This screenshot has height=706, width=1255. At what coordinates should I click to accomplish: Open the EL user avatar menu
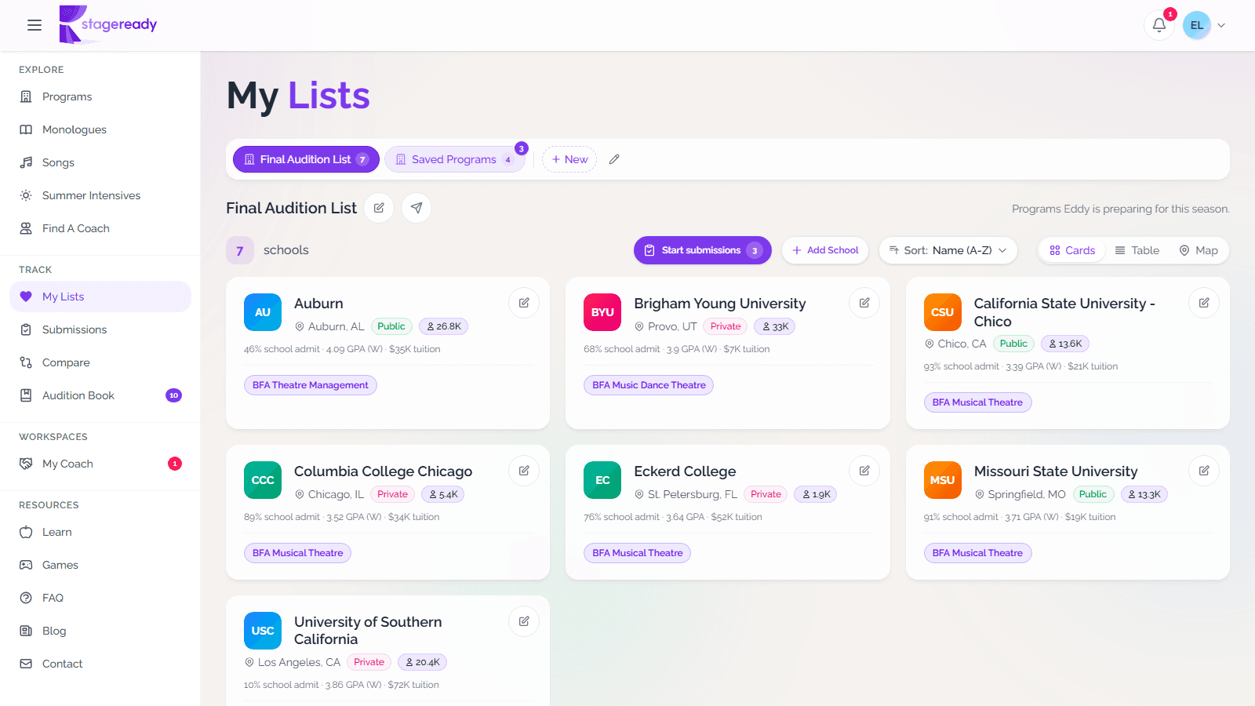1196,25
